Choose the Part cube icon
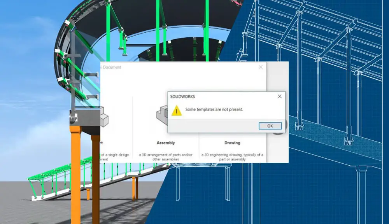 (104, 117)
